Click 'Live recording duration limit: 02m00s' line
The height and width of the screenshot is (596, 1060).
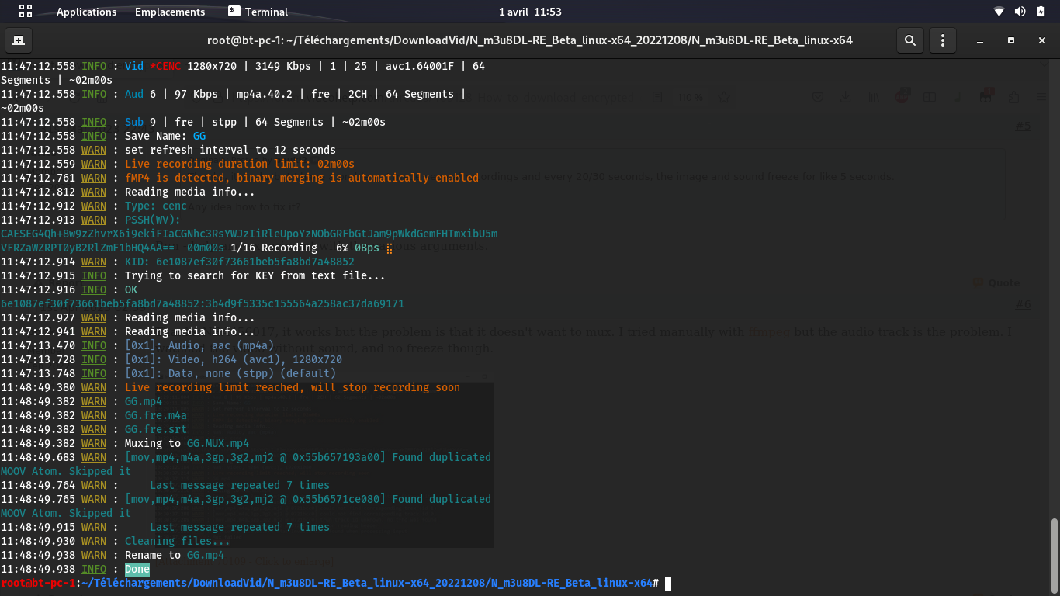(240, 164)
